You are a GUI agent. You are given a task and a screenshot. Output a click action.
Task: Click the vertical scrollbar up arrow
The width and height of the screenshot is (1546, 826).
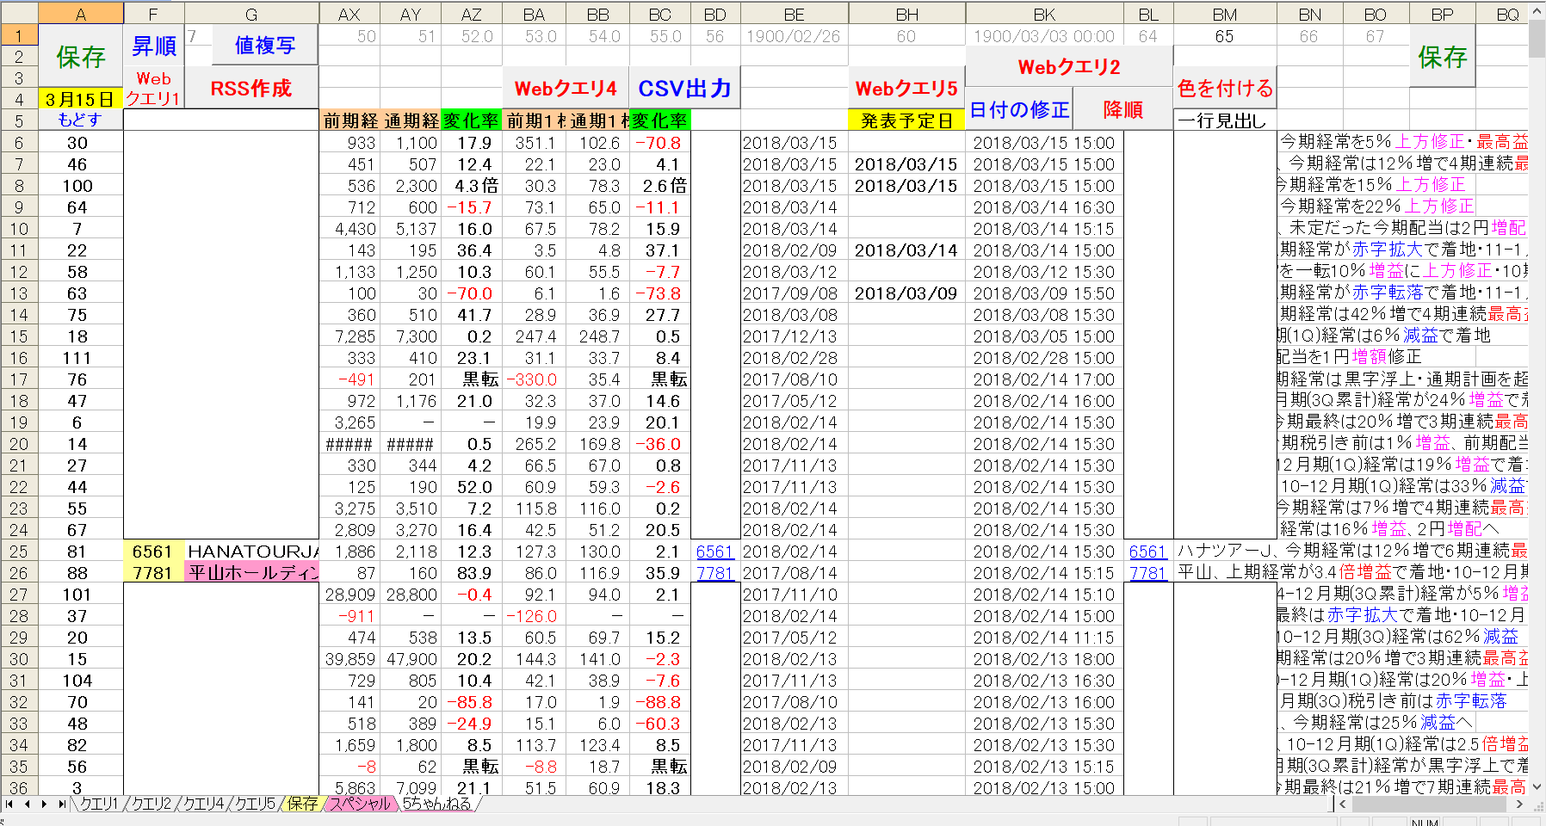tap(1537, 11)
